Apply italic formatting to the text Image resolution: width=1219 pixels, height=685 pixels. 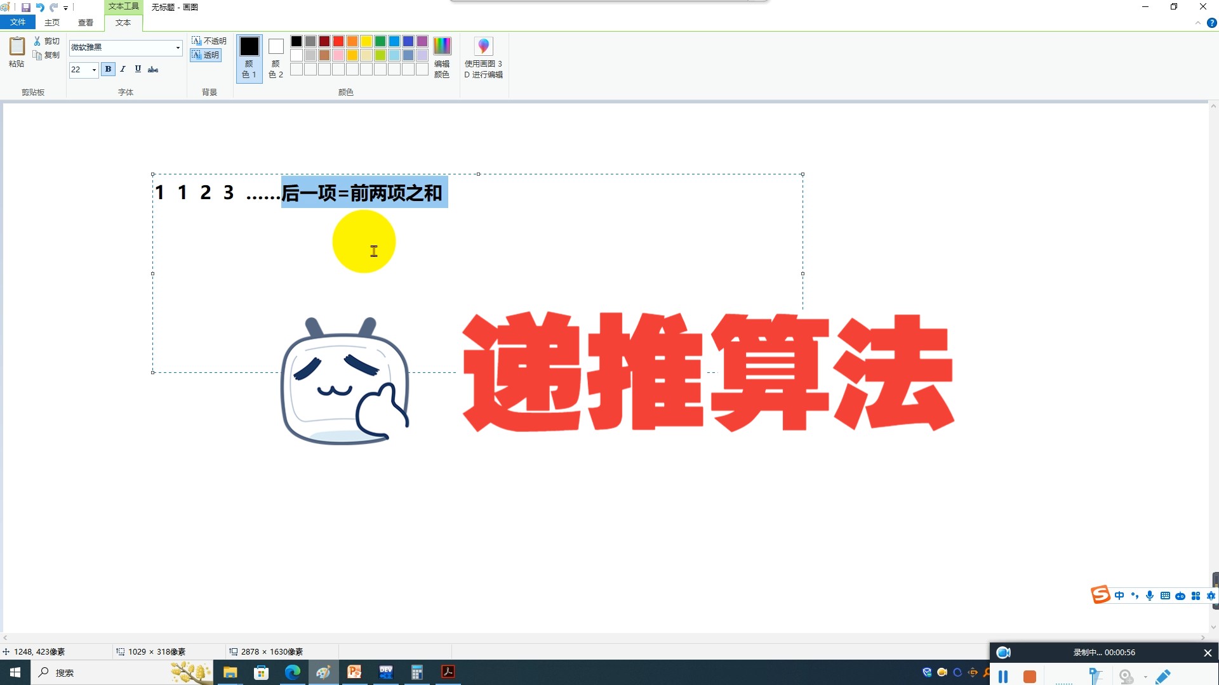point(123,70)
